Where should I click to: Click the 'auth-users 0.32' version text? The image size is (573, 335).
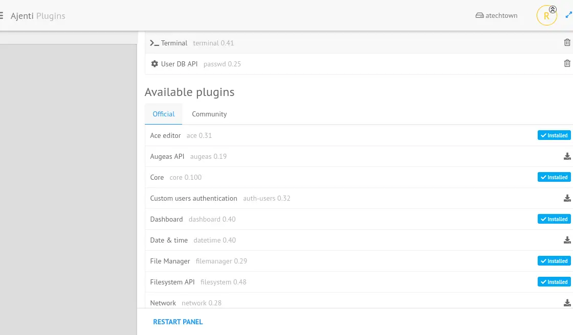(267, 198)
